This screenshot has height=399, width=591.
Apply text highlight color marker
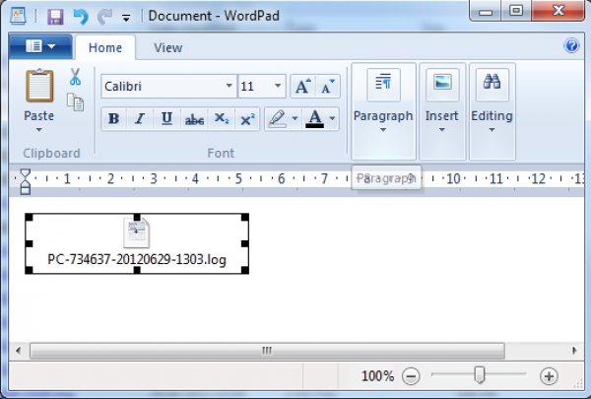[277, 119]
